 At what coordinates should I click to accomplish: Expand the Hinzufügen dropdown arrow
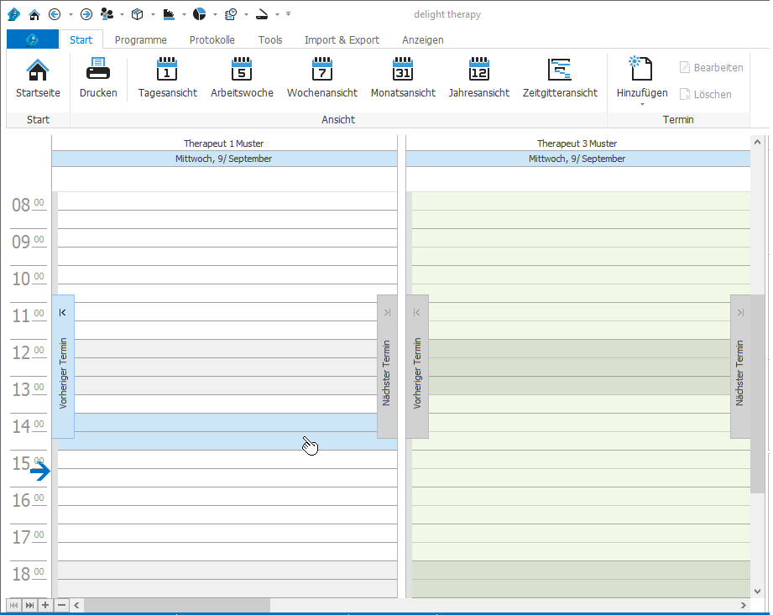tap(642, 105)
